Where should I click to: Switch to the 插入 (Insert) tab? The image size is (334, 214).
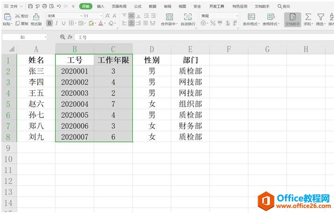101,7
